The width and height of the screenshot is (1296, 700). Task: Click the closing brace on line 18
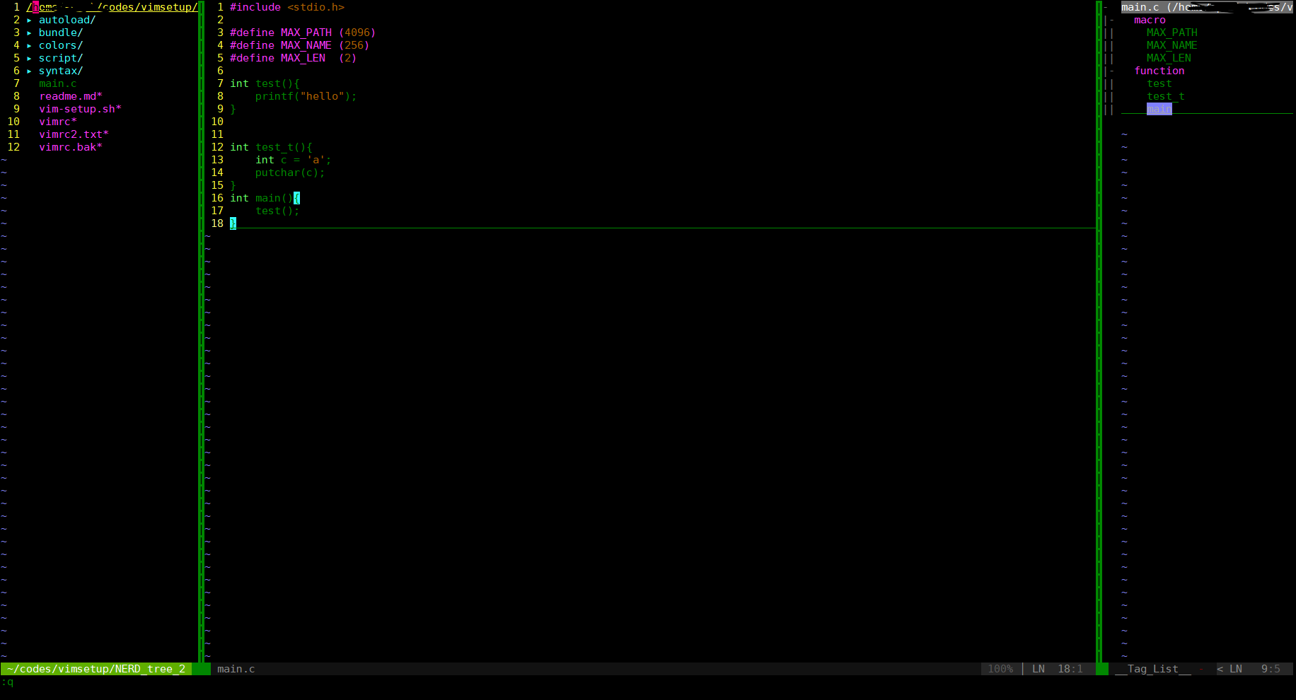point(233,223)
